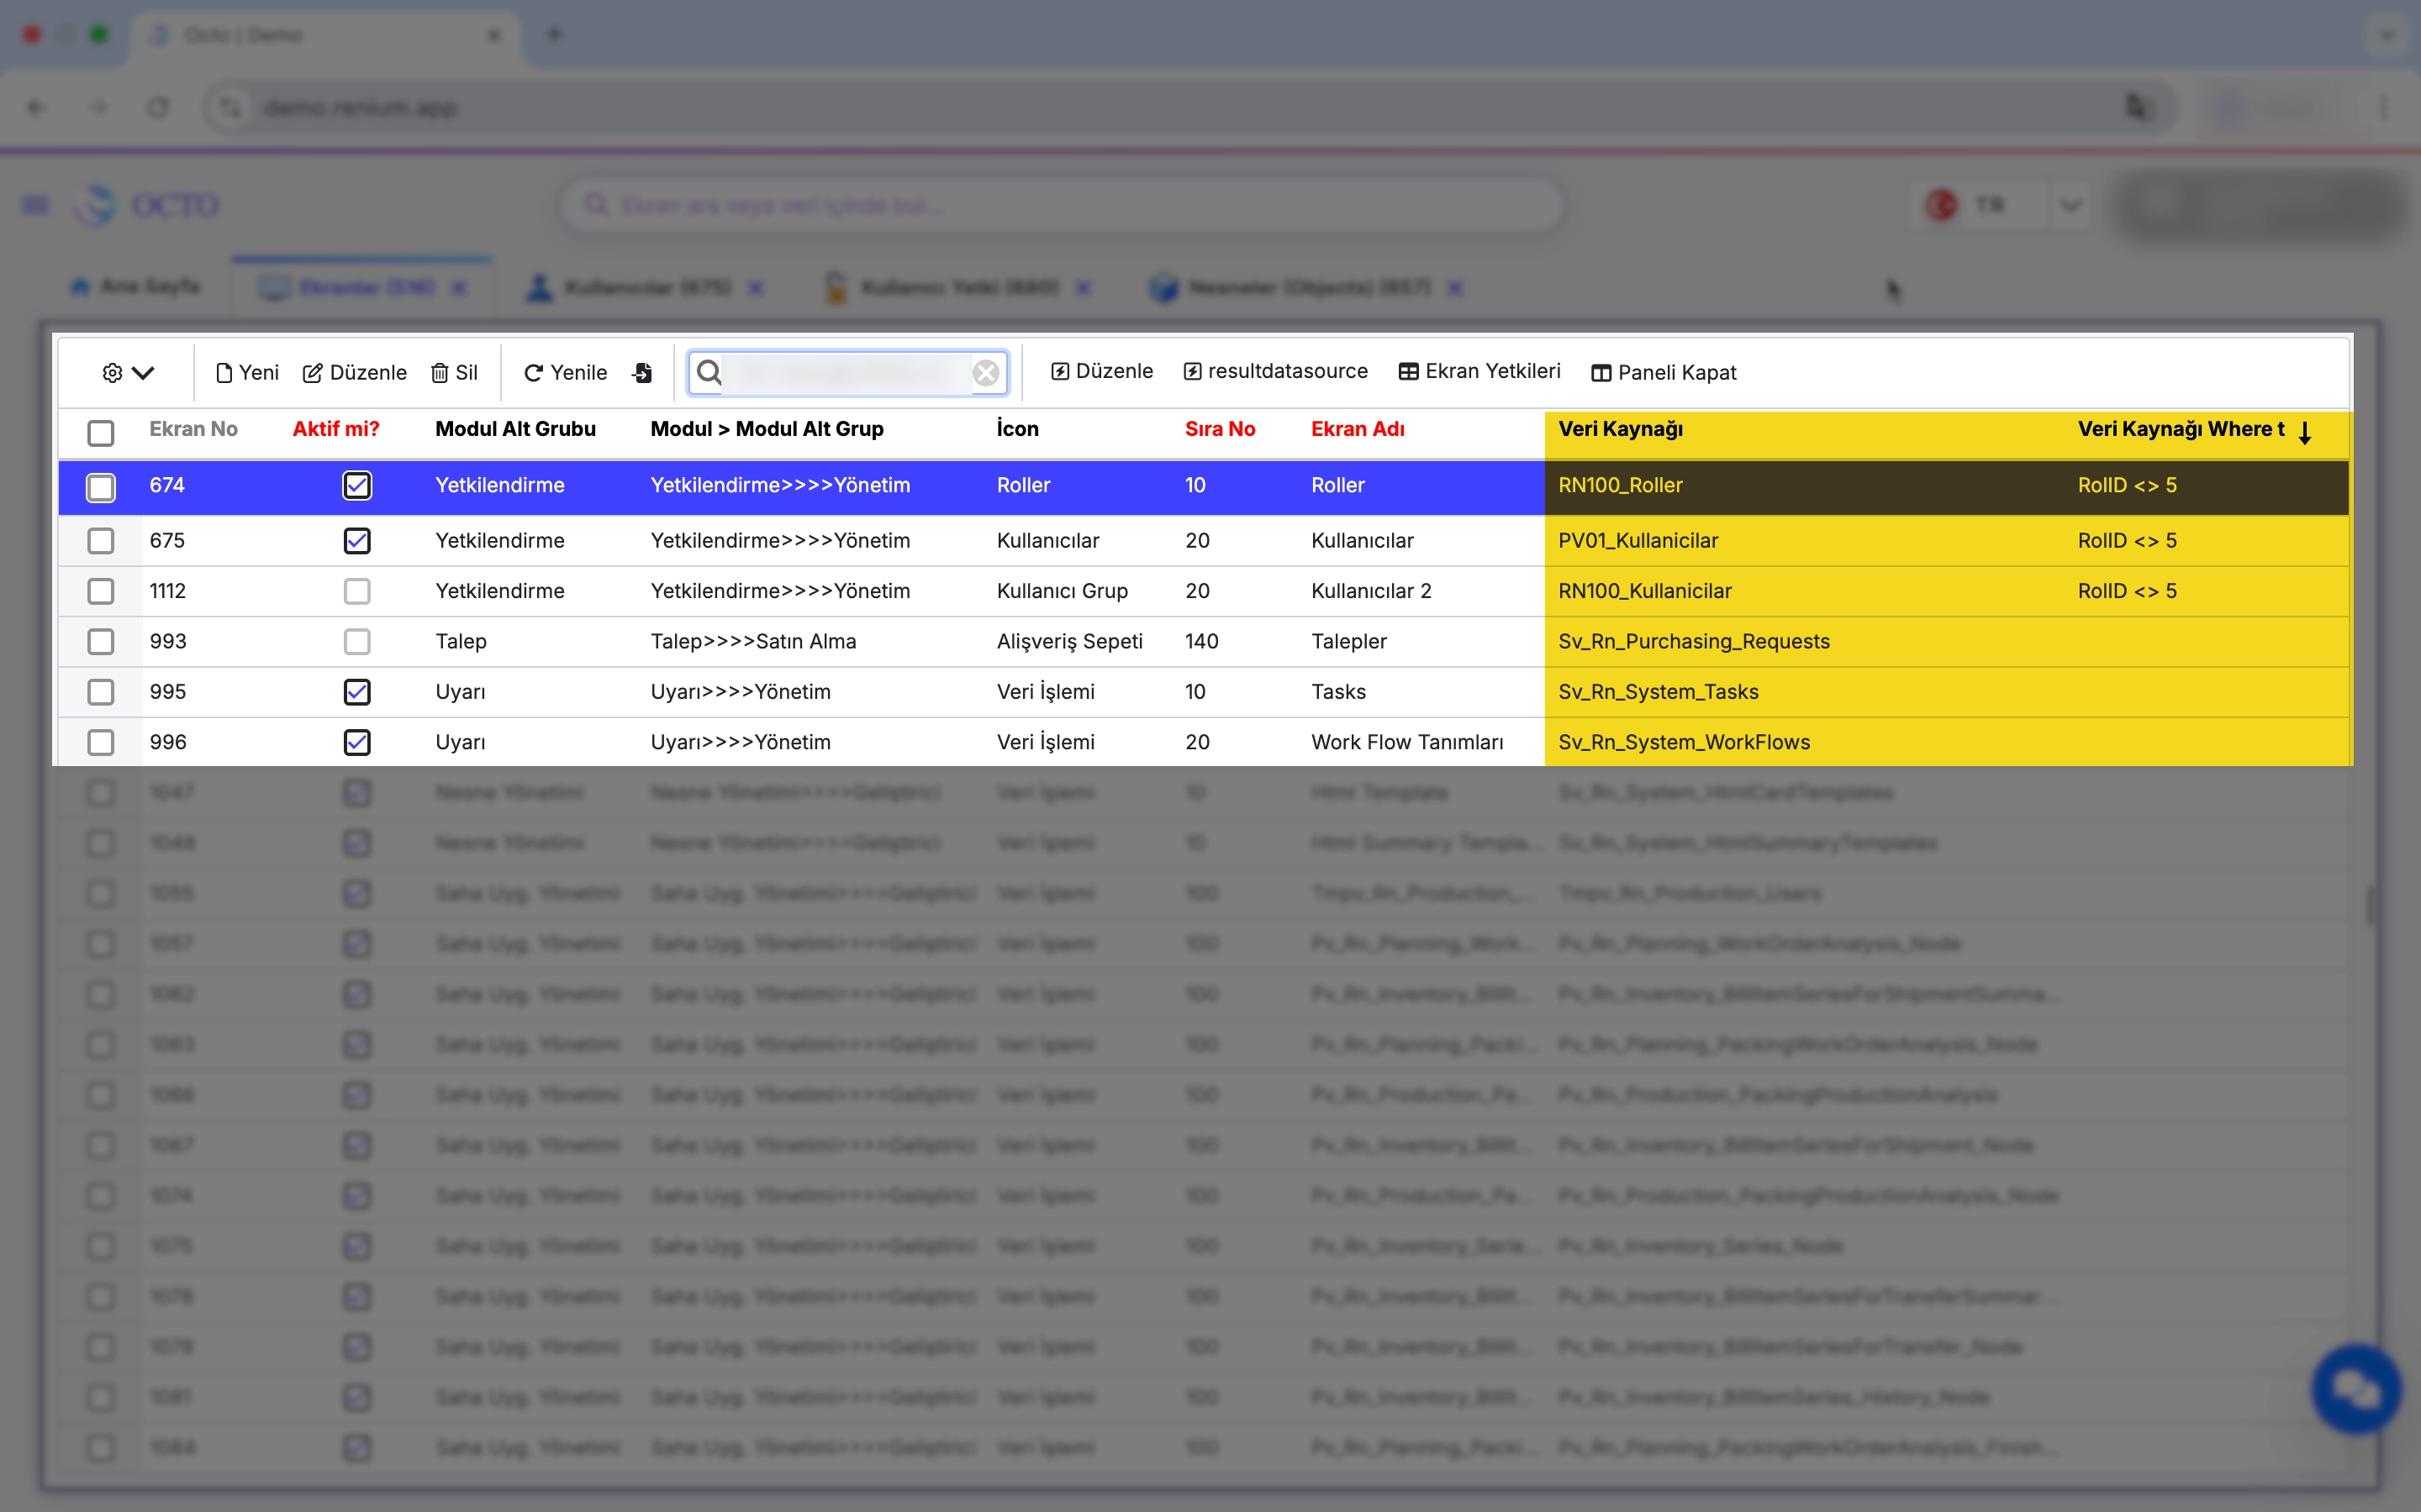Click the Sil trash icon
Viewport: 2421px width, 1512px height.
click(439, 373)
